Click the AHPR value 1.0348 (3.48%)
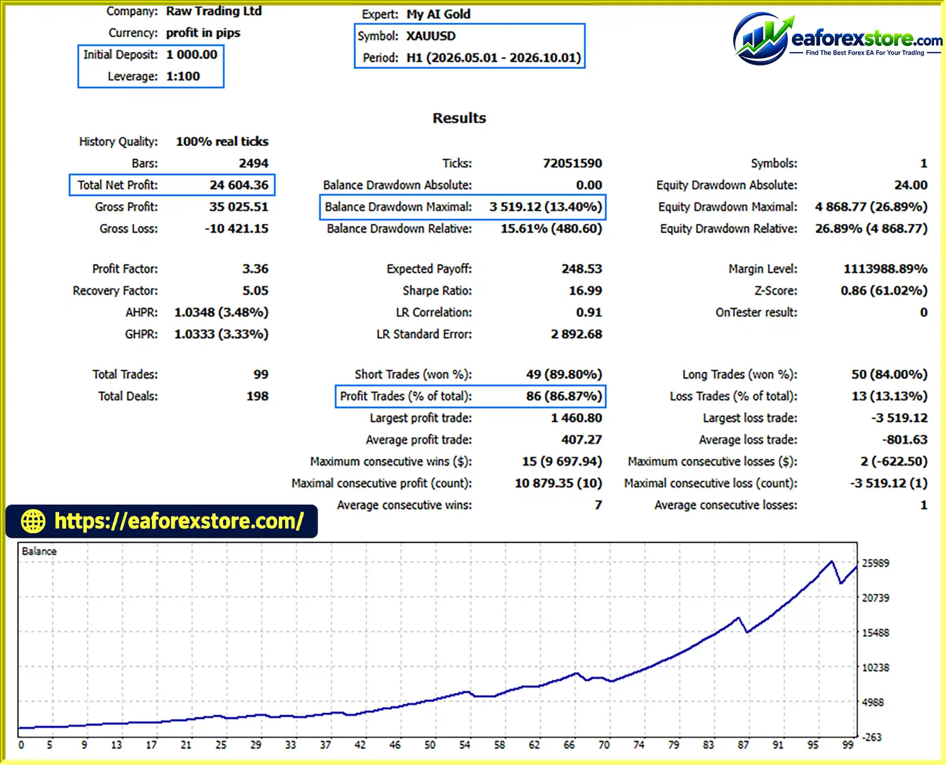Screen dimensions: 946x765 click(221, 312)
